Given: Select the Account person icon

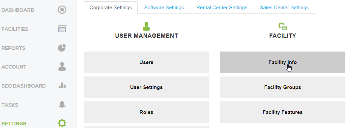Looking at the screenshot, I should point(62,67).
